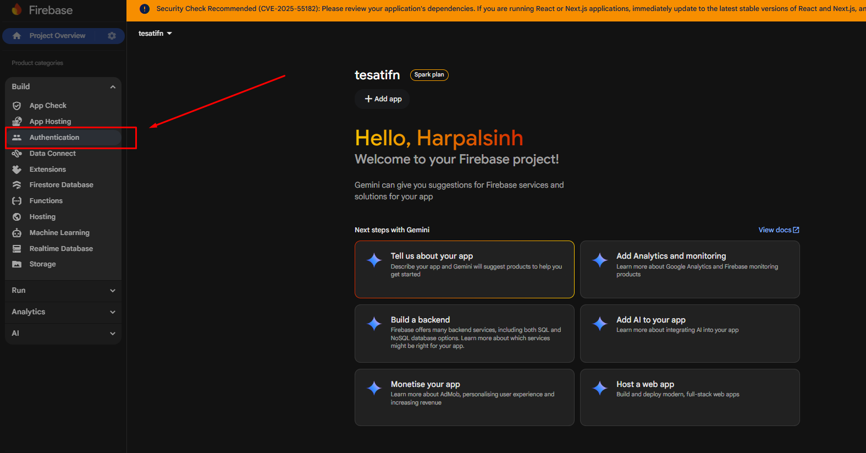866x453 pixels.
Task: Click the Gemini sparkle on Build a backend
Action: (374, 324)
